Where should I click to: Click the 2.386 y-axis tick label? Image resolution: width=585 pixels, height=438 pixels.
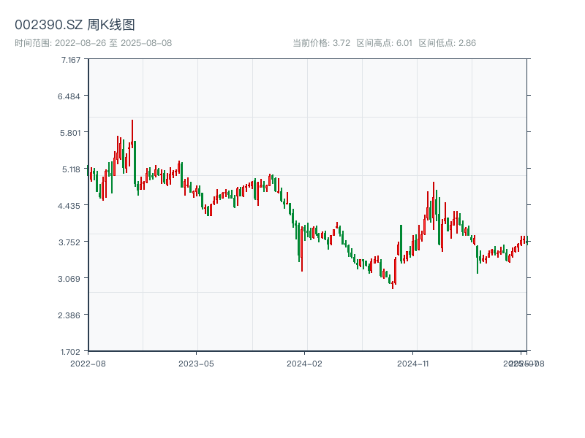click(x=71, y=315)
